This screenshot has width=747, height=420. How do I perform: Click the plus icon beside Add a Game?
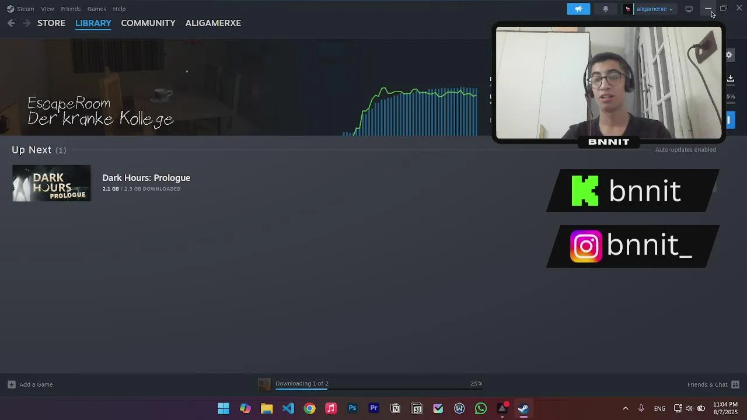[x=11, y=384]
